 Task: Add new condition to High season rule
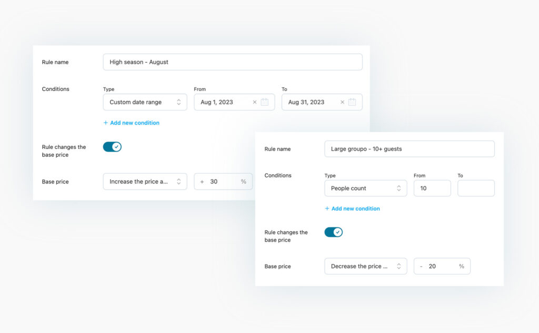coord(132,123)
